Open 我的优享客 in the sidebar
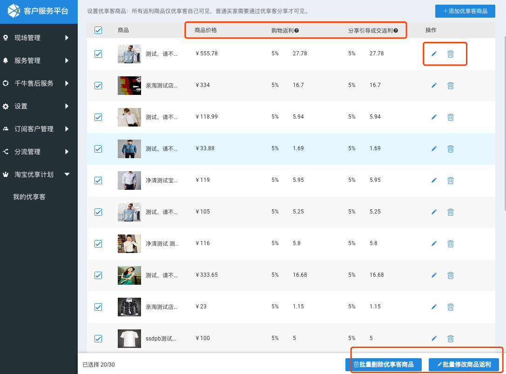Image resolution: width=506 pixels, height=374 pixels. tap(29, 197)
